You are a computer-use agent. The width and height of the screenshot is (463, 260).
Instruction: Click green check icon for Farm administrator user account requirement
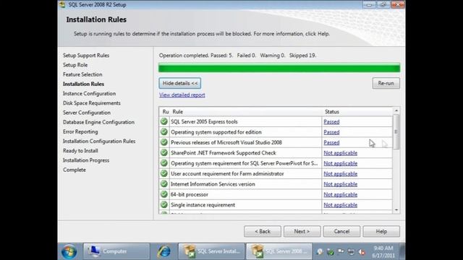point(164,173)
